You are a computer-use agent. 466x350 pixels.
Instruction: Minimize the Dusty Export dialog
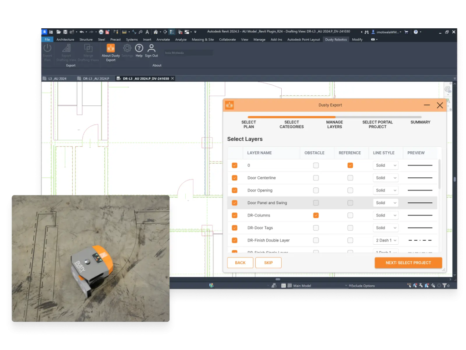(427, 105)
